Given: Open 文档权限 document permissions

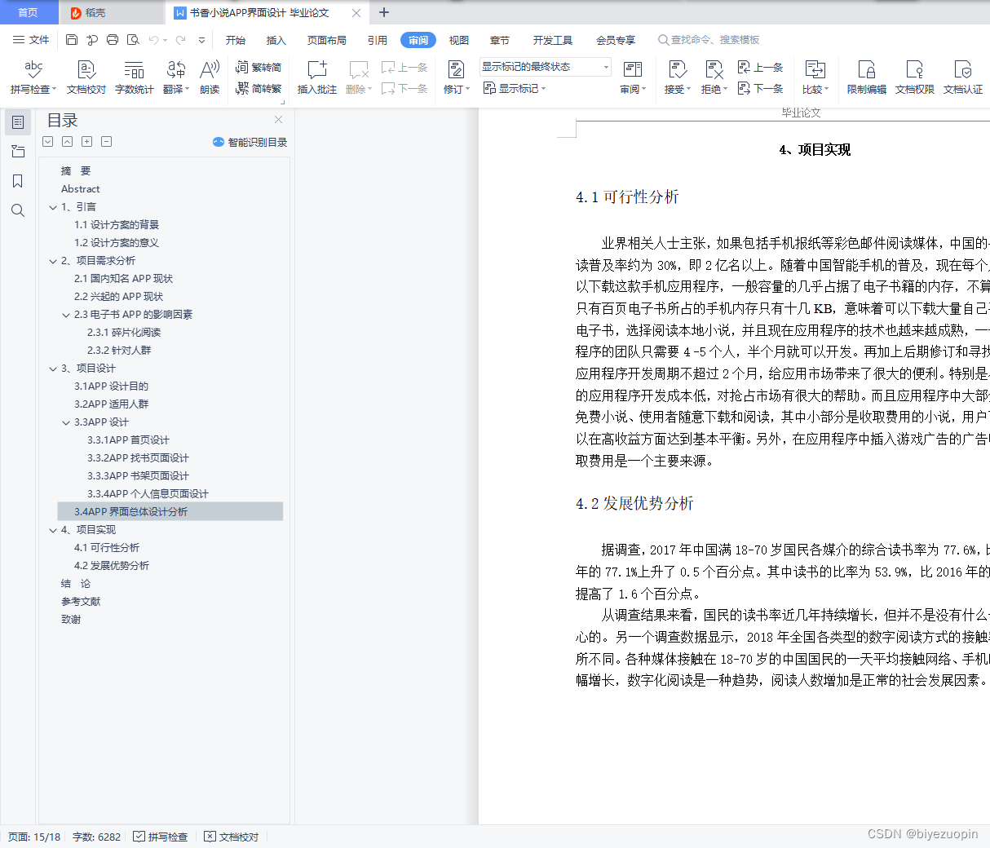Looking at the screenshot, I should click(x=914, y=77).
